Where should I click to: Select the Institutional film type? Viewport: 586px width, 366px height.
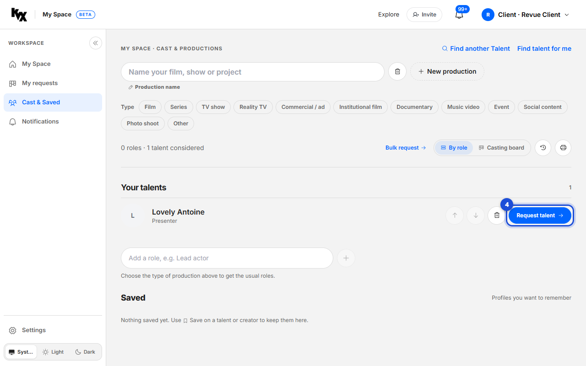point(361,107)
